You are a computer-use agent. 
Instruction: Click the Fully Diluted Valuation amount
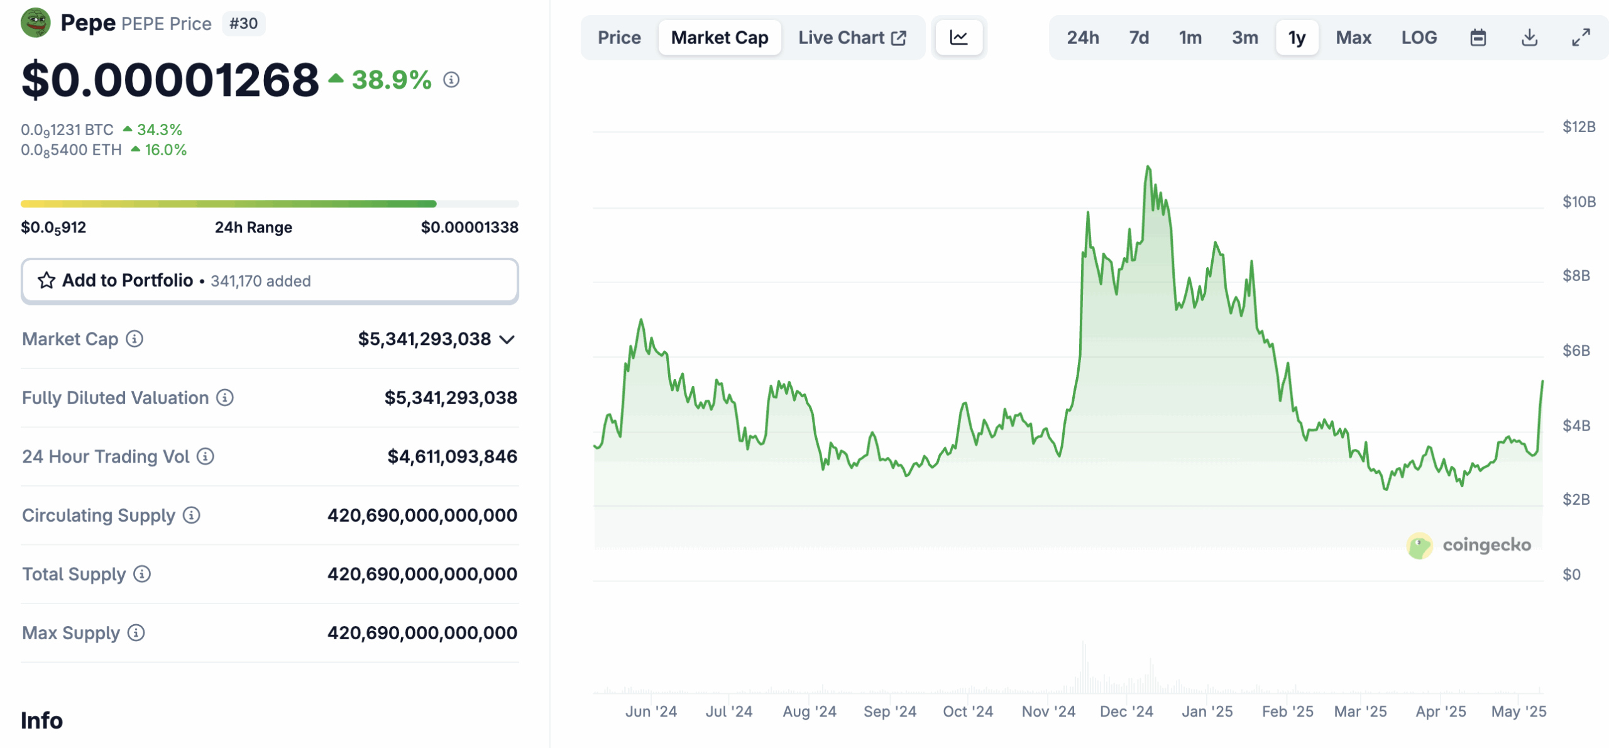451,398
